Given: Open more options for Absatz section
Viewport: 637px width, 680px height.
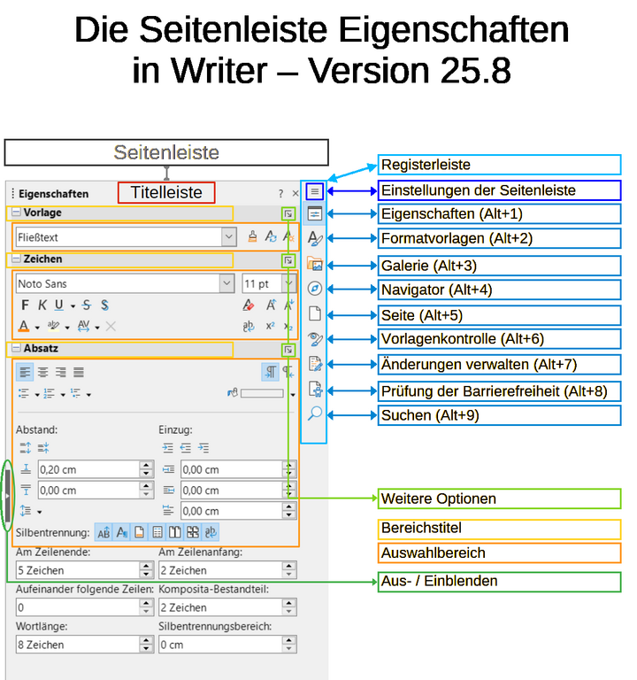Looking at the screenshot, I should (288, 350).
